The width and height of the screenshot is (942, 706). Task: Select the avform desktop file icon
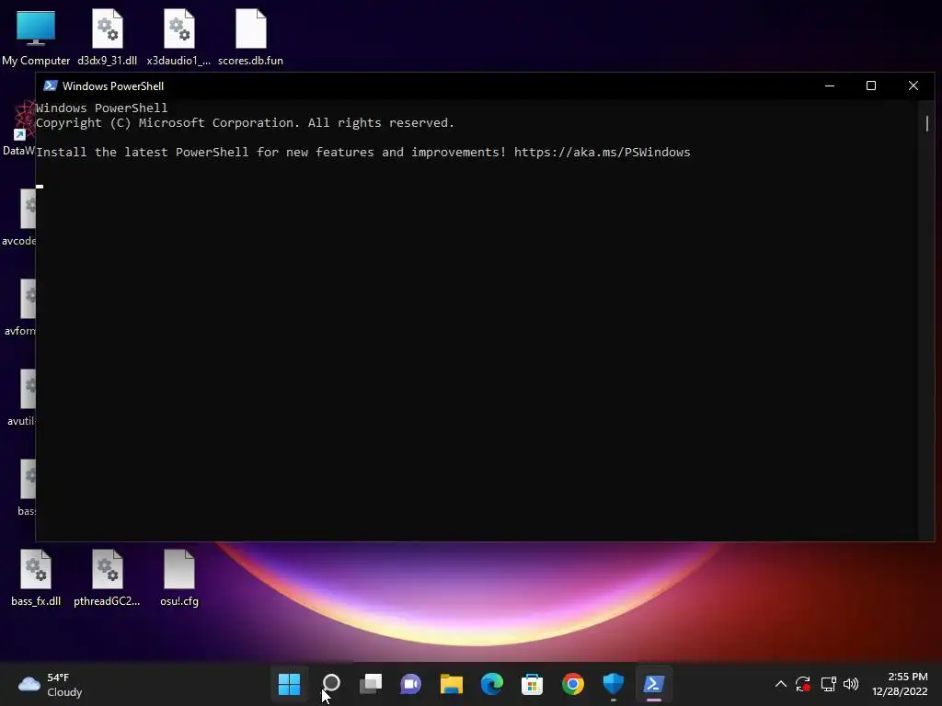(20, 307)
